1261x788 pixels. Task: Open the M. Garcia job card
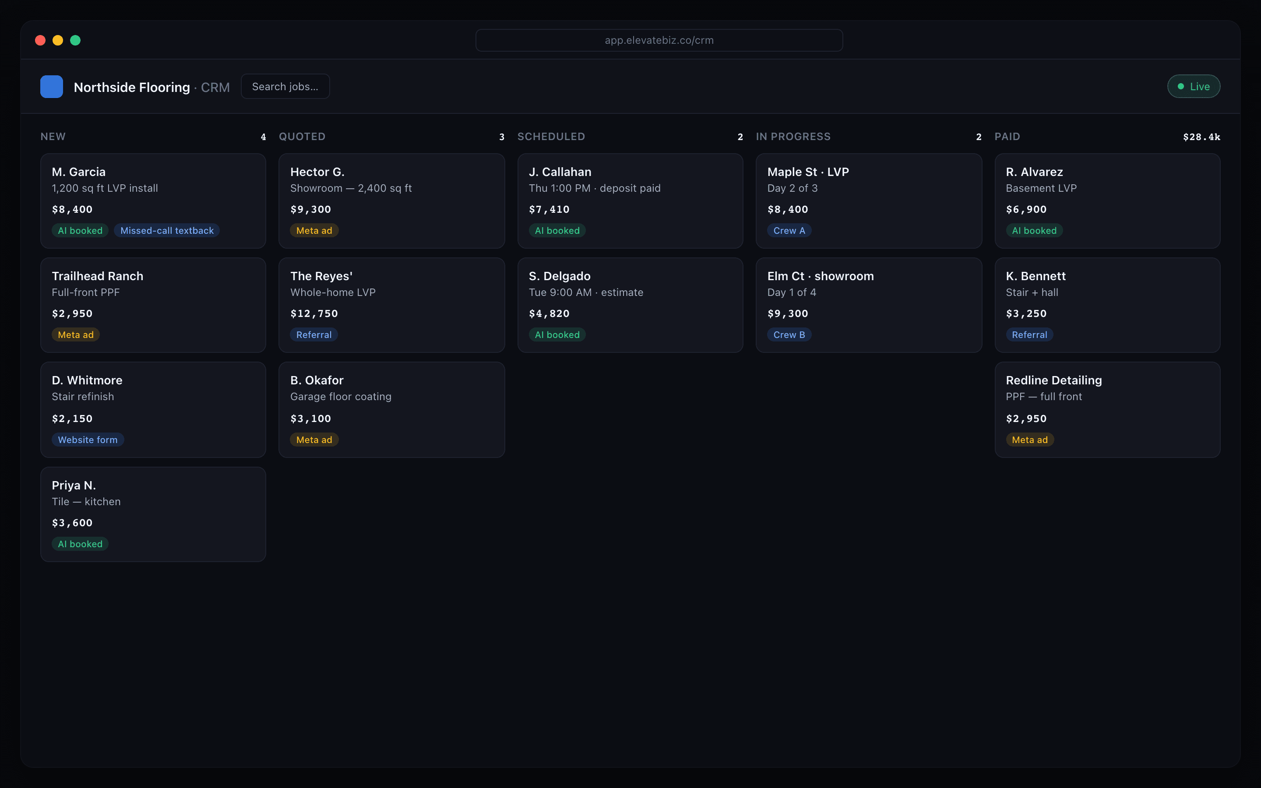pyautogui.click(x=153, y=201)
